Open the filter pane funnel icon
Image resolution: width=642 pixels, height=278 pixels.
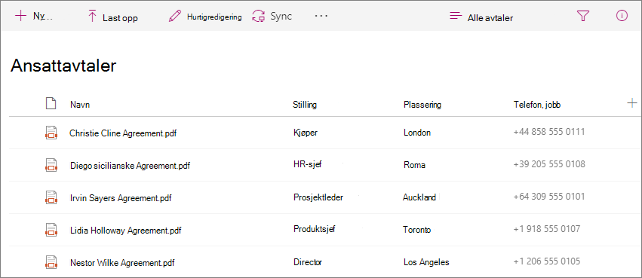click(582, 16)
